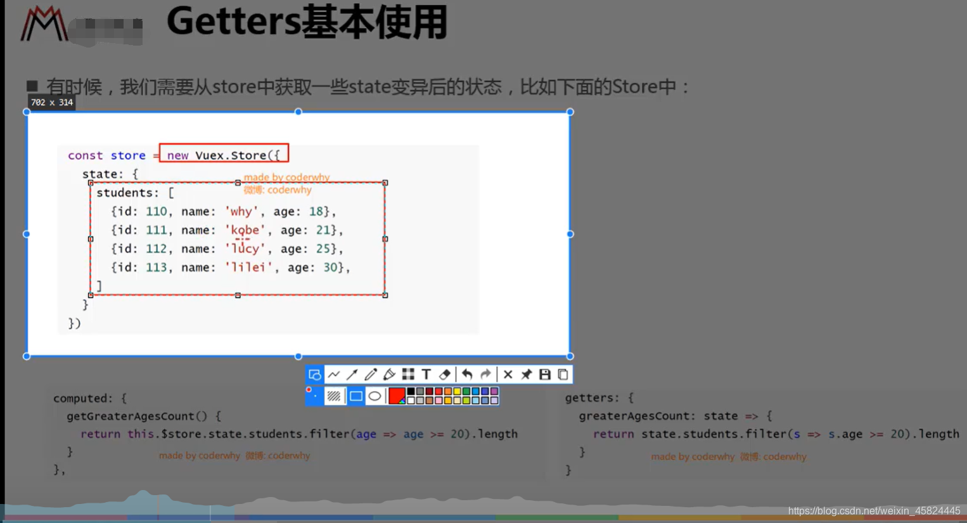Click the right-middle blue selection handle

[570, 234]
